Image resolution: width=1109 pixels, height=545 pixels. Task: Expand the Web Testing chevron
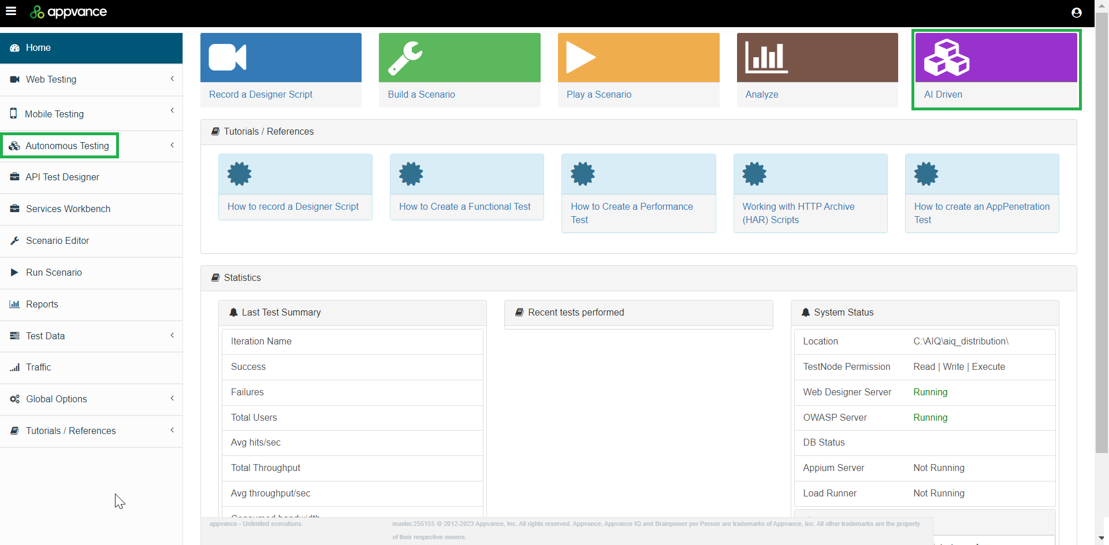pos(172,79)
